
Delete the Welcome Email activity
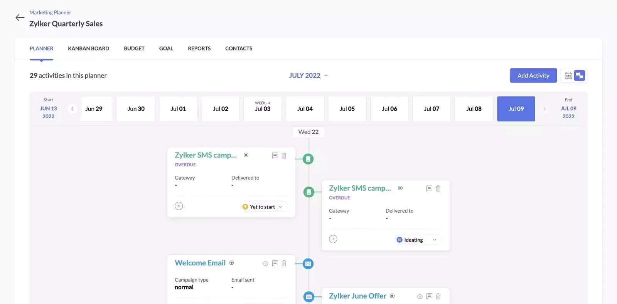(x=284, y=264)
